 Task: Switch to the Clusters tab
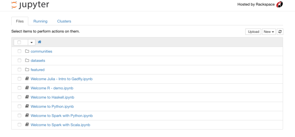(x=64, y=21)
